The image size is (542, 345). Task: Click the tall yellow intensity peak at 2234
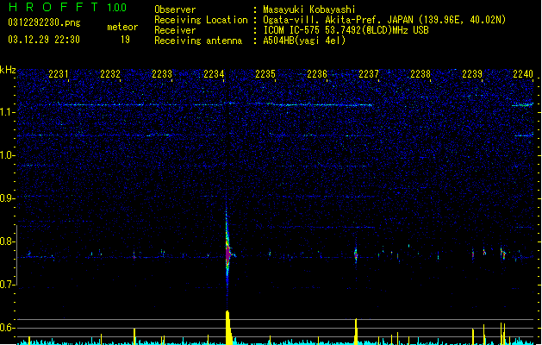[227, 327]
